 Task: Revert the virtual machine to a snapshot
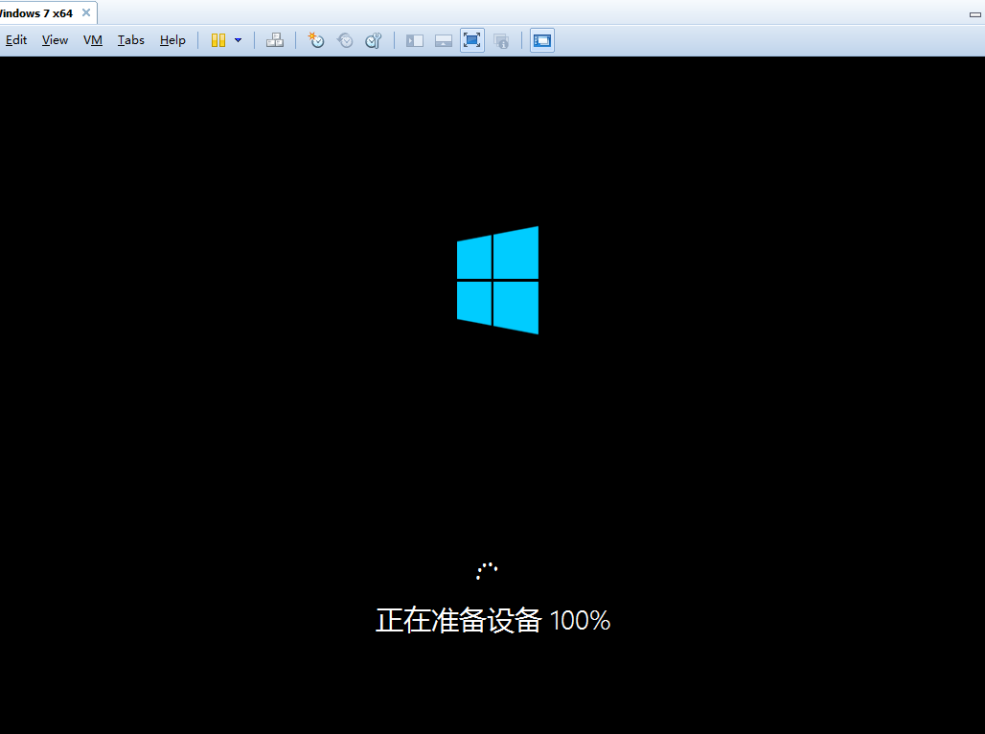[x=345, y=40]
